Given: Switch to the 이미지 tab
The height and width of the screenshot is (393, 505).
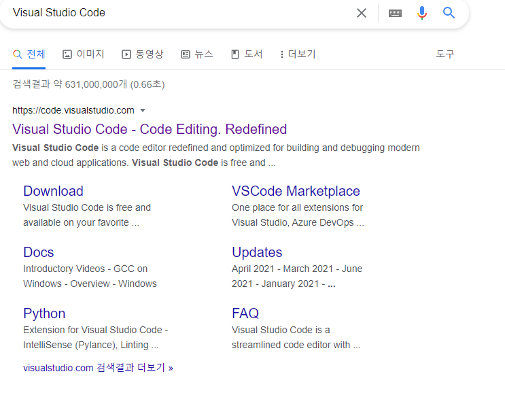Looking at the screenshot, I should pyautogui.click(x=84, y=54).
